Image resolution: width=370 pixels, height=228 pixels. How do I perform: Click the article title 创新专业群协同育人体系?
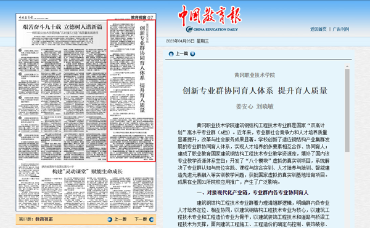click(228, 90)
